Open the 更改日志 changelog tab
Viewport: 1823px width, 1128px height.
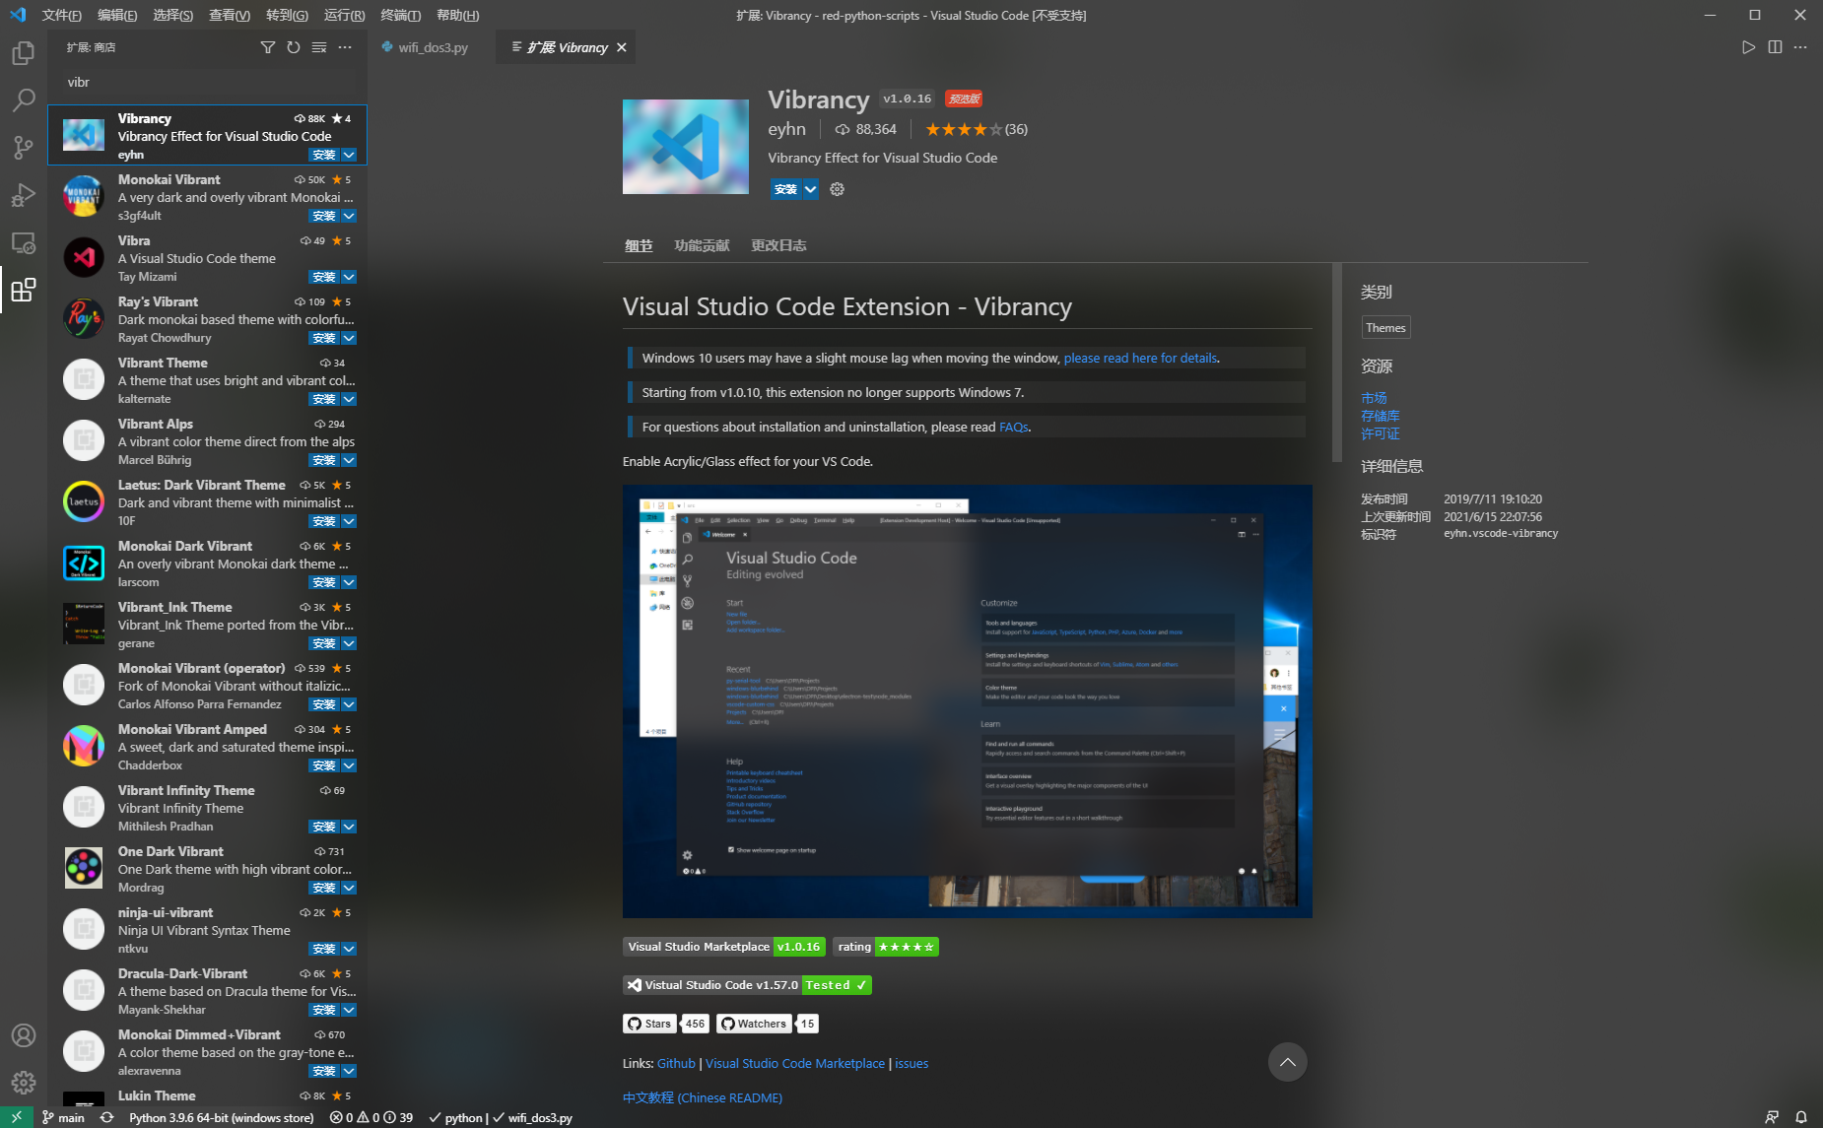778,245
